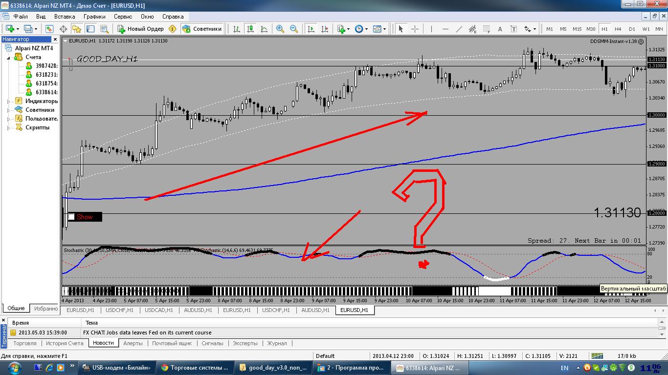This screenshot has width=668, height=375.
Task: Switch timeframe to H4
Action: click(618, 29)
